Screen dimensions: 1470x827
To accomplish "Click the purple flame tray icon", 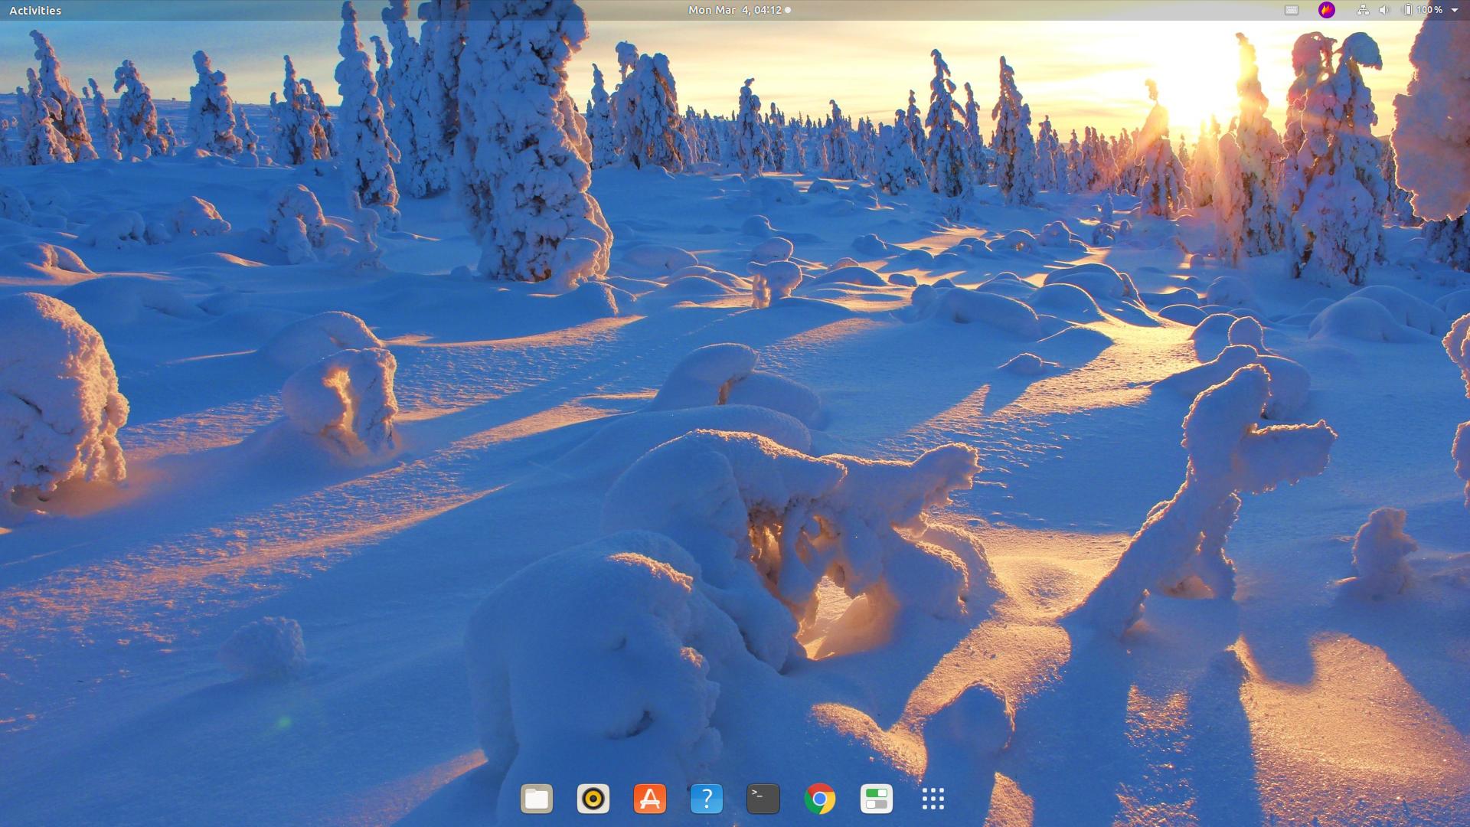I will click(1325, 10).
